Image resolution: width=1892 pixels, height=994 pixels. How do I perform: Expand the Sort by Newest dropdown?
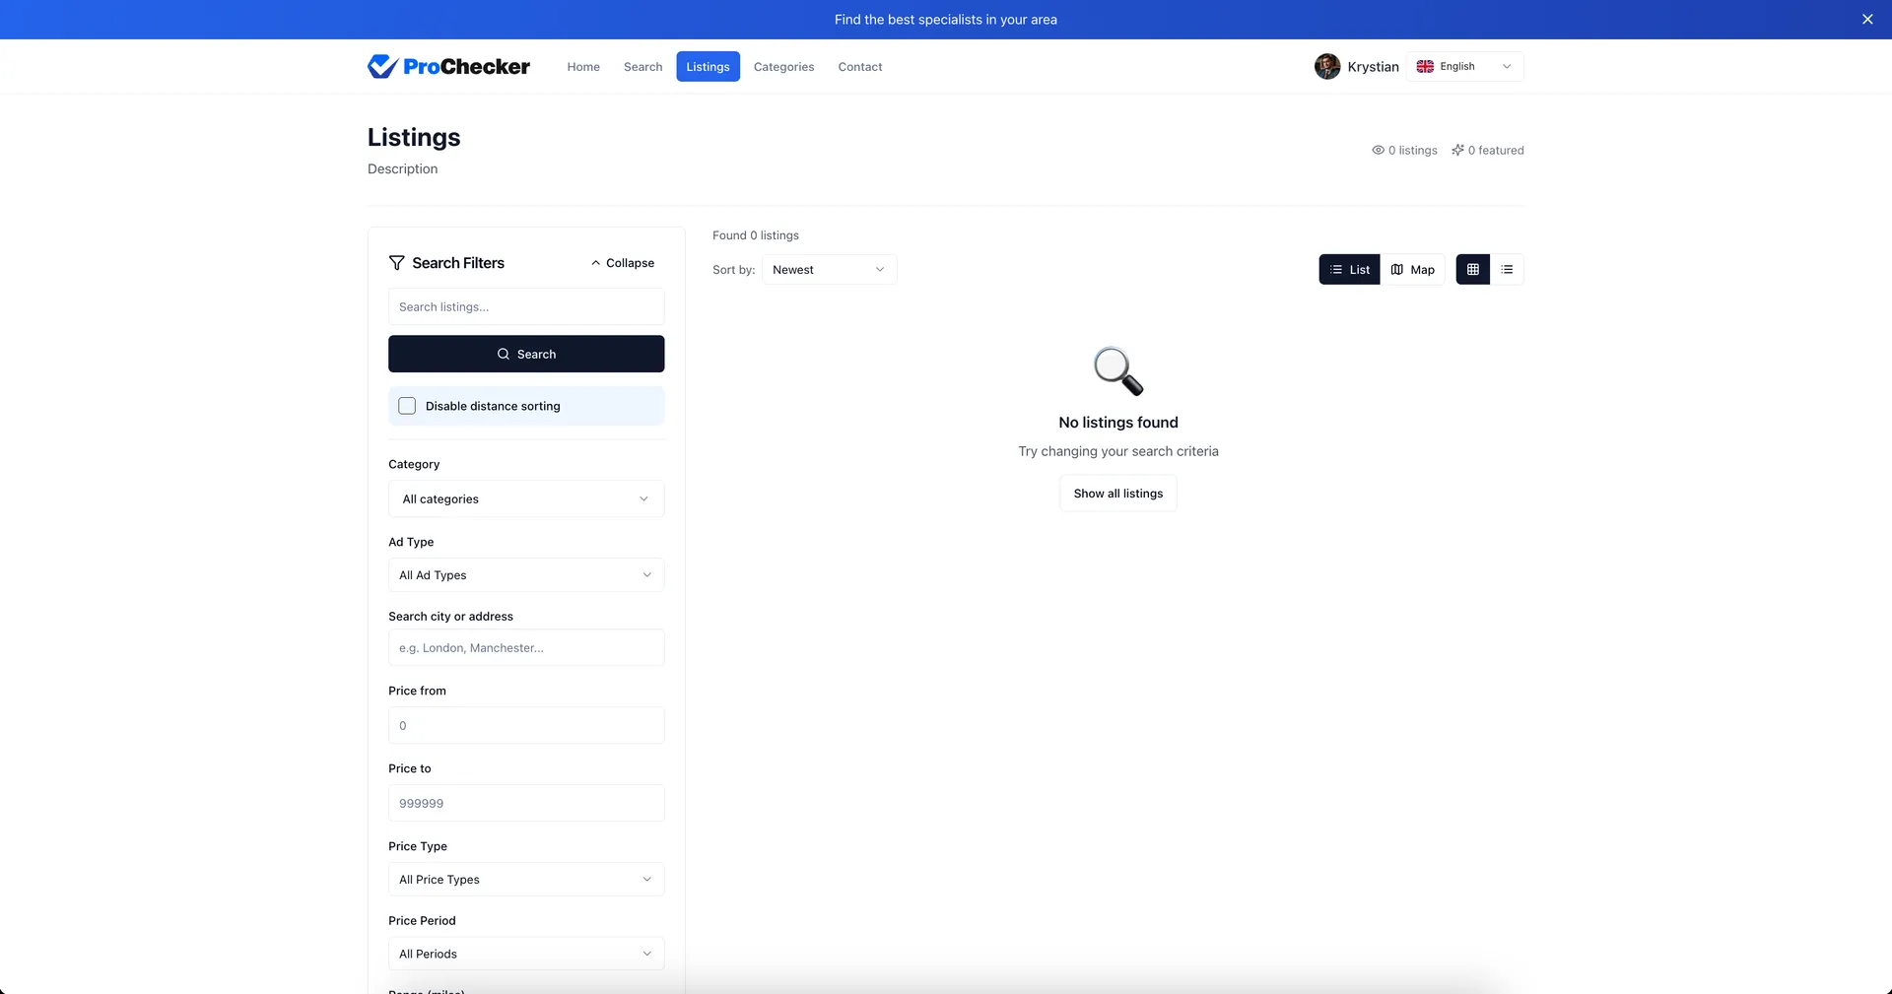click(x=829, y=270)
